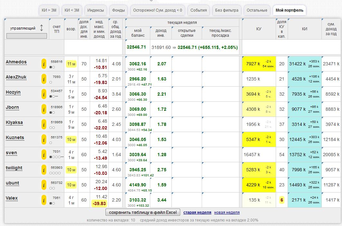This screenshot has height=226, width=342.
Task: Select the сум. доход за год column header
Action: 331,29
